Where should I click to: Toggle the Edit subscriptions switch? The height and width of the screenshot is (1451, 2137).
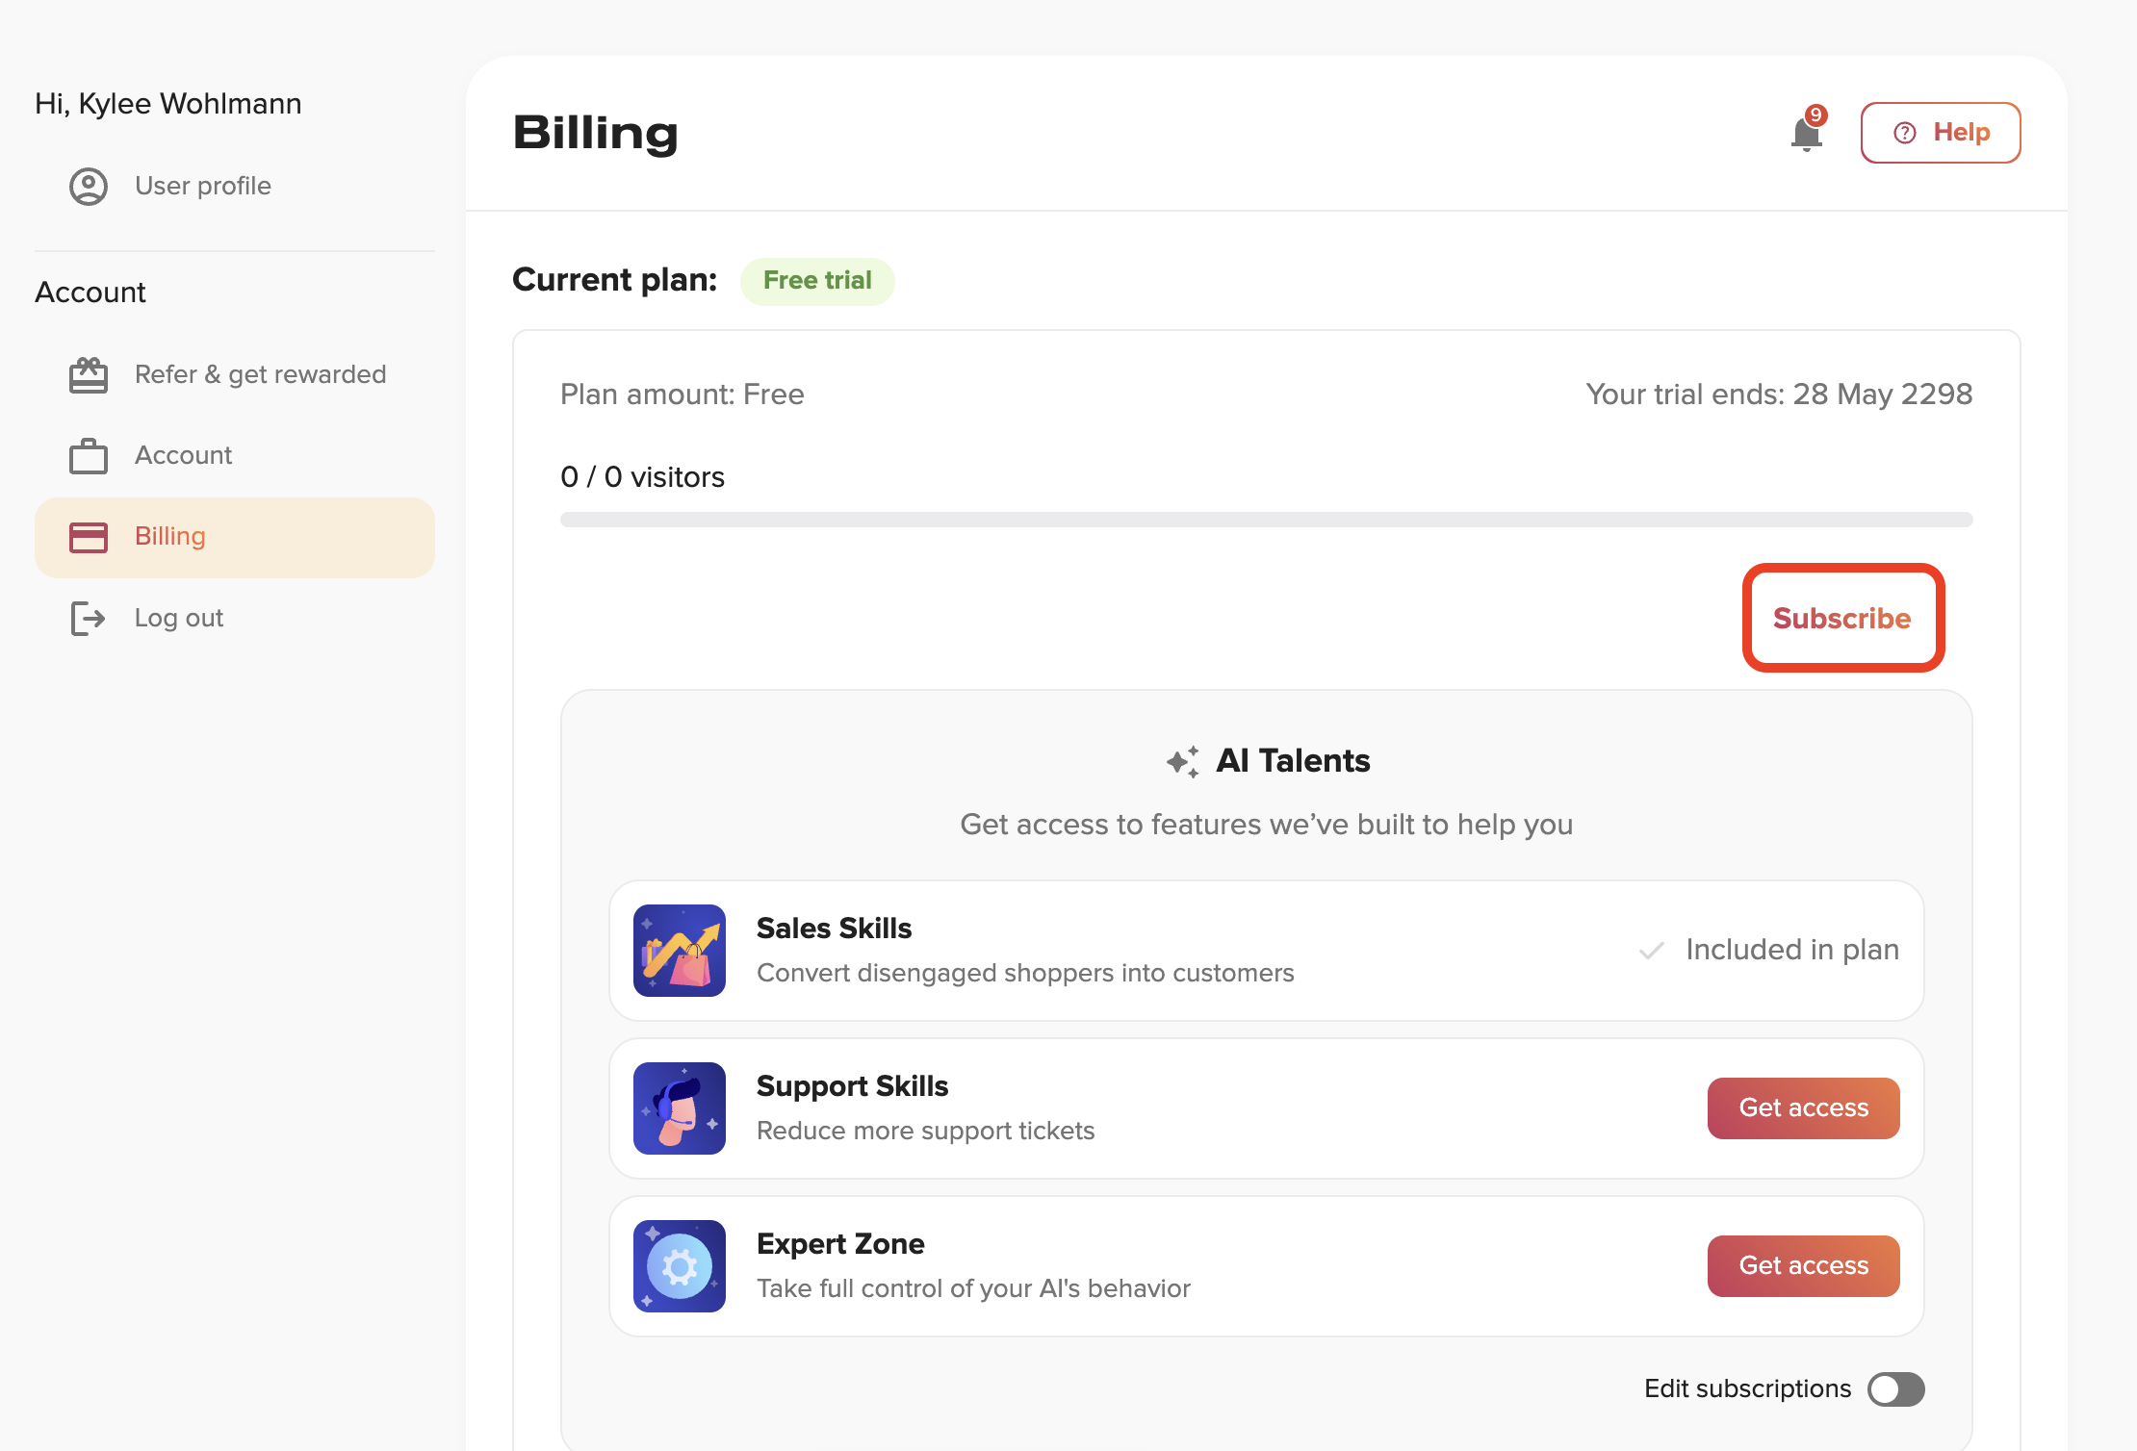tap(1896, 1389)
